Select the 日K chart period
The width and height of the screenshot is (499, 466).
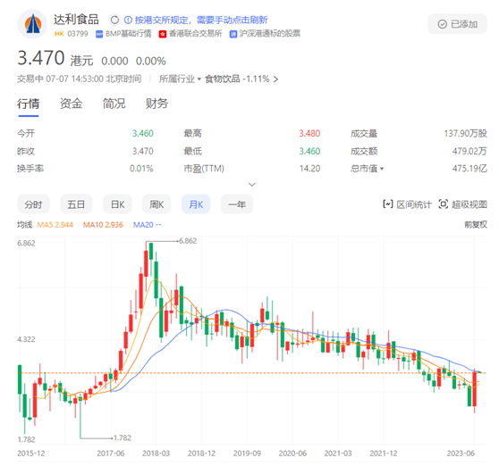pyautogui.click(x=117, y=204)
